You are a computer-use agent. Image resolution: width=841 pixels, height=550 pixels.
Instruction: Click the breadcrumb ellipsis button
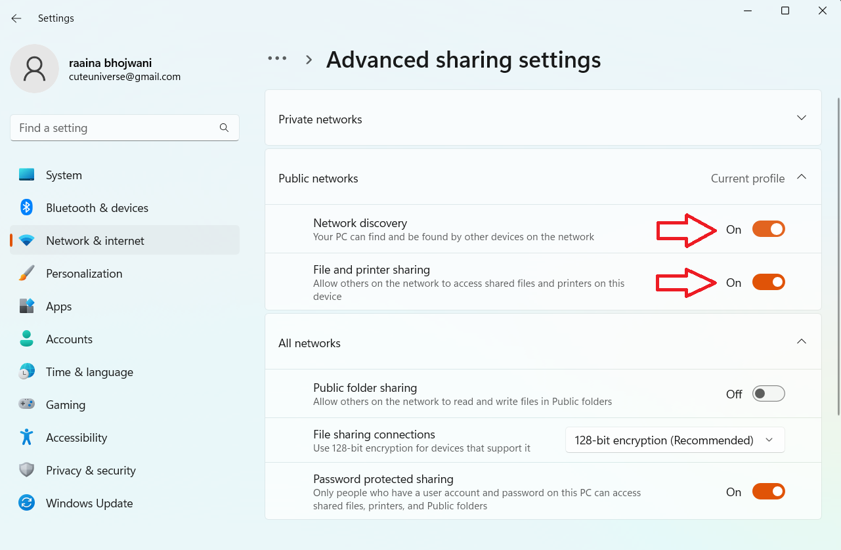pyautogui.click(x=277, y=58)
